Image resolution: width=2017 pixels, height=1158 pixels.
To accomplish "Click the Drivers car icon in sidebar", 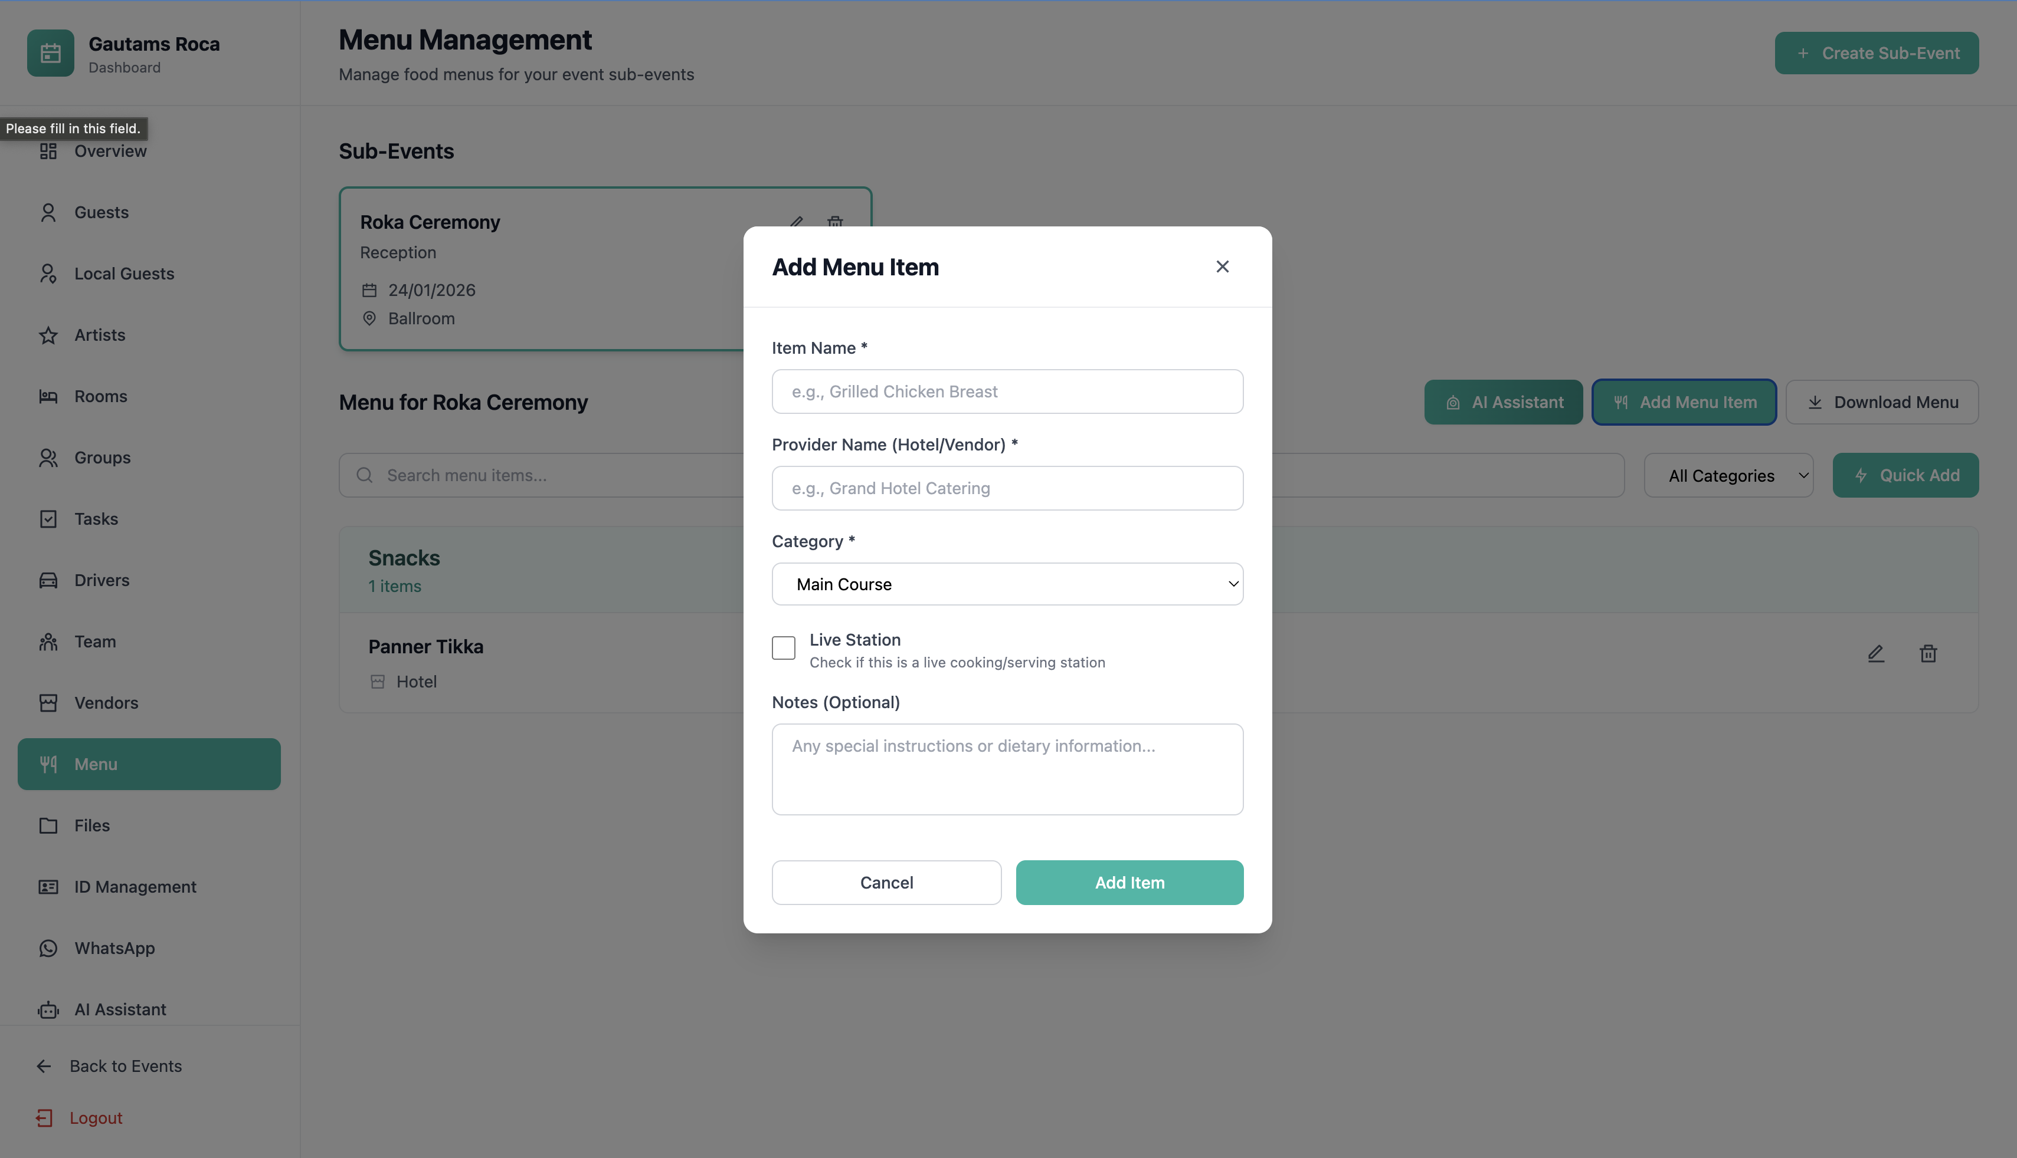I will tap(48, 581).
